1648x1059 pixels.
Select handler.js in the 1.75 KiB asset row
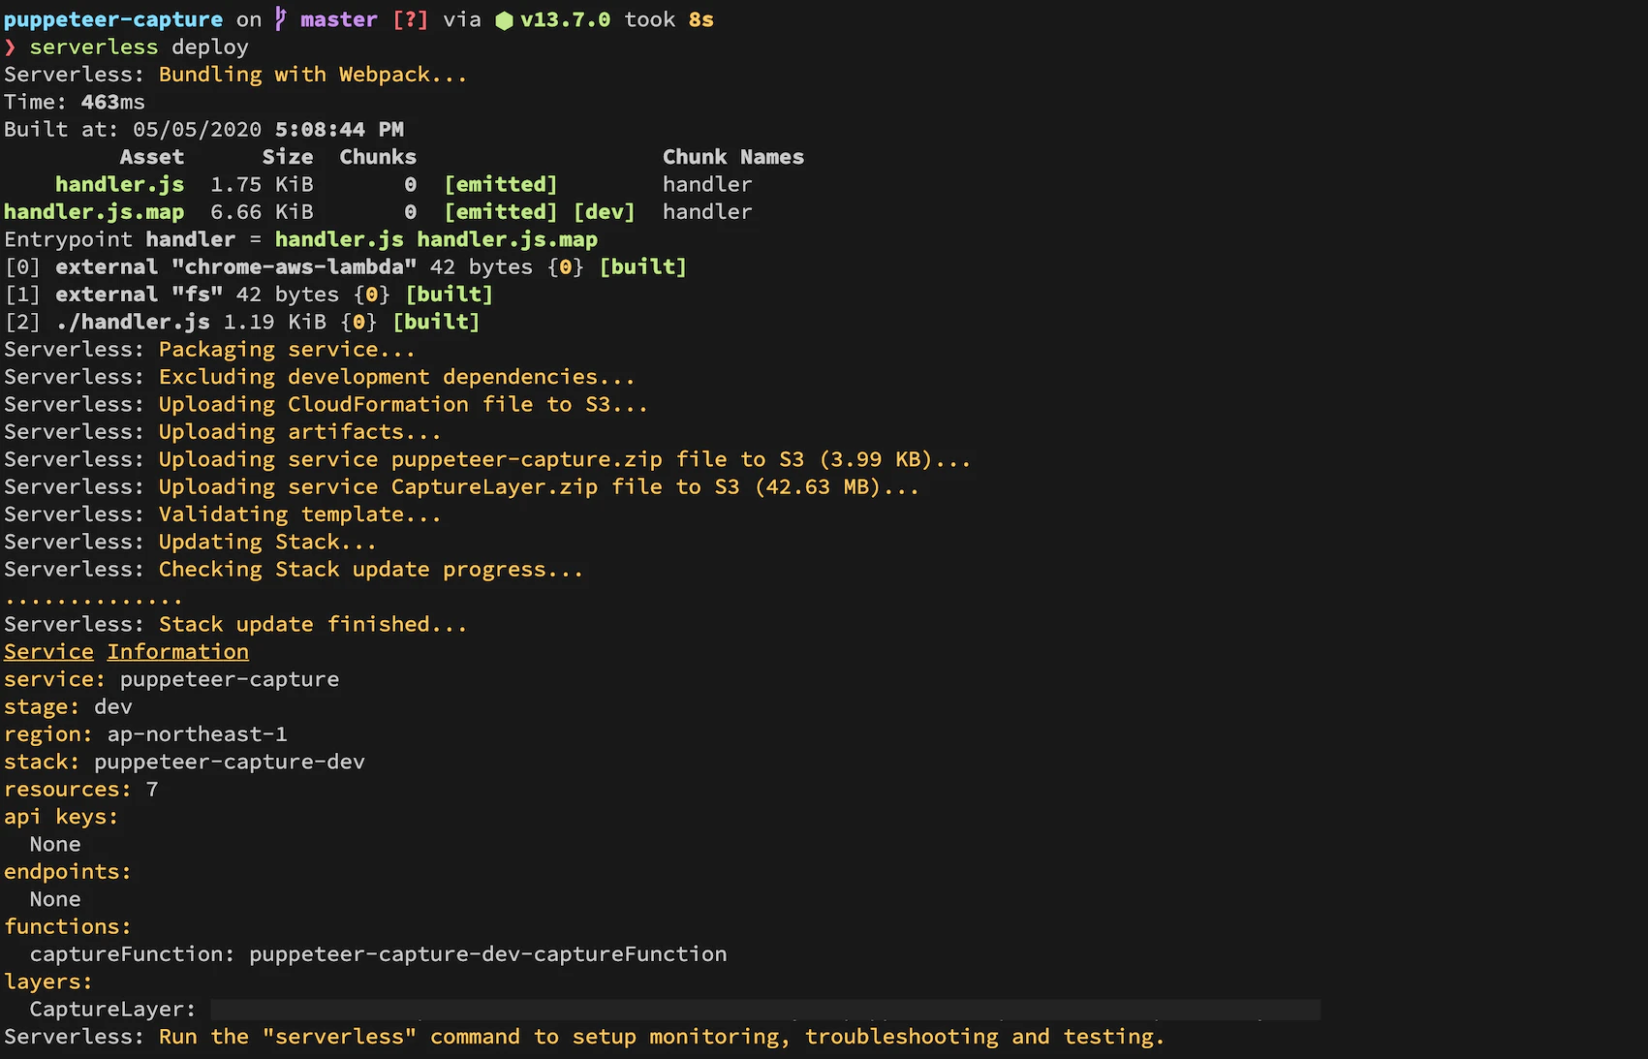pyautogui.click(x=120, y=184)
